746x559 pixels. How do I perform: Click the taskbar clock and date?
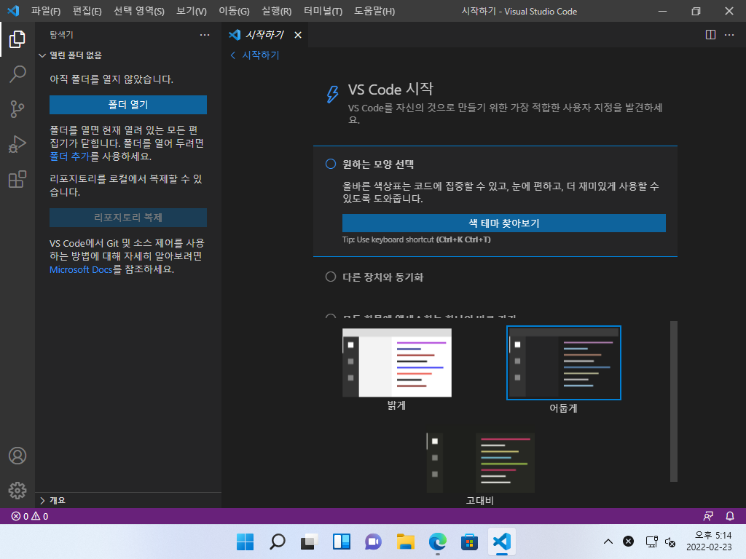709,542
